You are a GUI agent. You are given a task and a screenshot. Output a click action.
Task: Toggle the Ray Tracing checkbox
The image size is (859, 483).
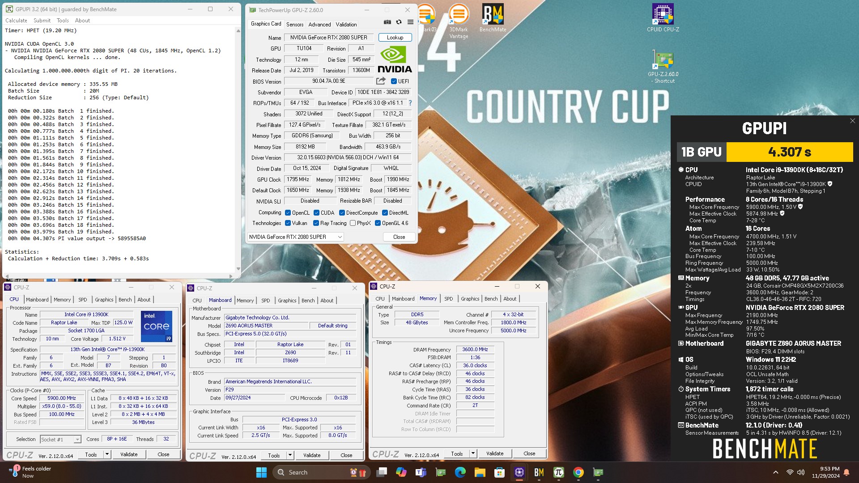(316, 223)
